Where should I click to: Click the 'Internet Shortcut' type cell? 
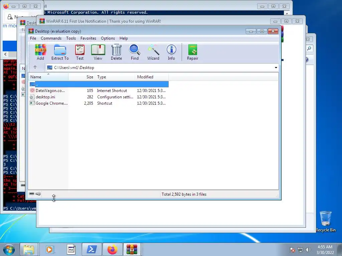click(112, 91)
